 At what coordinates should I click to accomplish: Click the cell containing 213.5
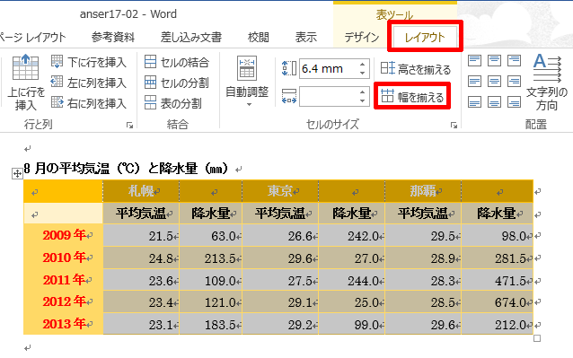tap(210, 258)
